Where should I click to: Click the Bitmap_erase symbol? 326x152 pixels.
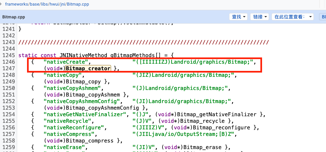pyautogui.click(x=202, y=147)
